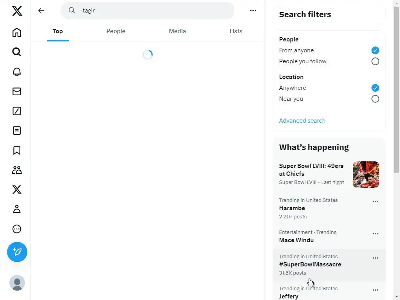This screenshot has height=300, width=400.
Task: Open the Harambe trending topic
Action: (x=329, y=209)
